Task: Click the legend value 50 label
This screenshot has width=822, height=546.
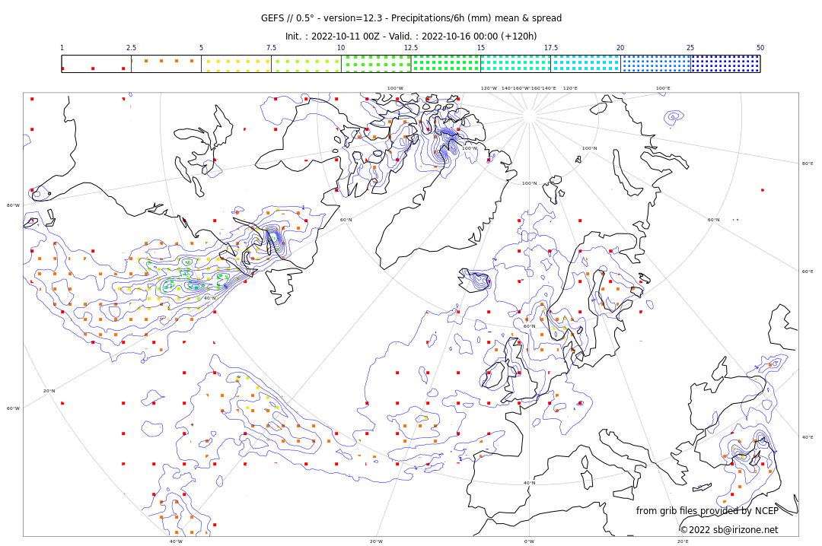Action: click(760, 48)
